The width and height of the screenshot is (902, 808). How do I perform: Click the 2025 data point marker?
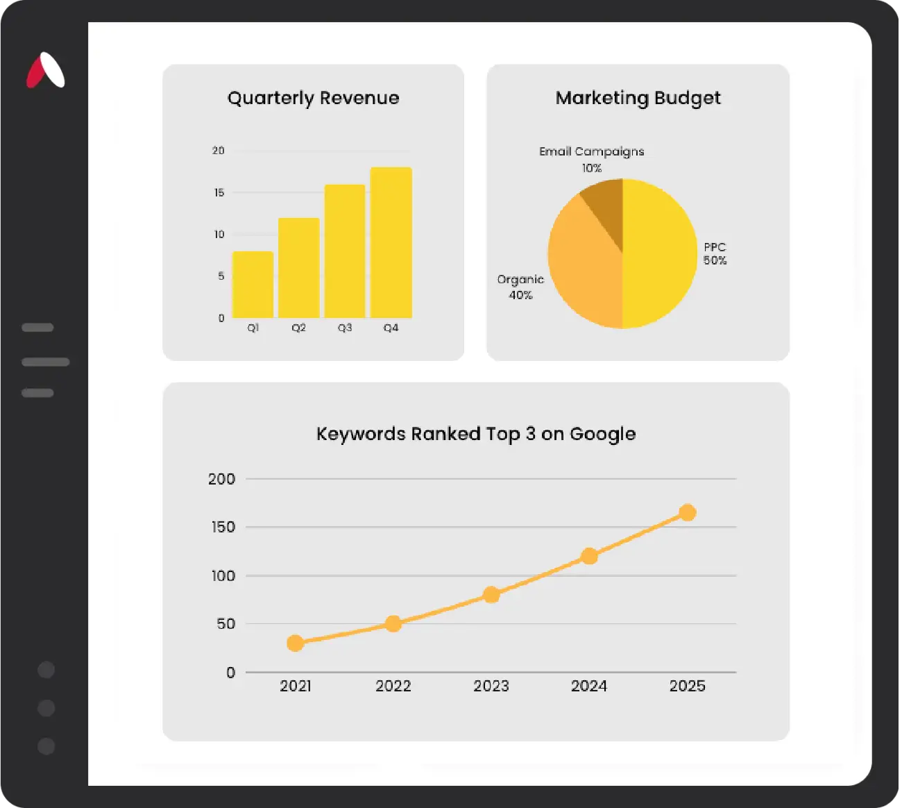687,513
